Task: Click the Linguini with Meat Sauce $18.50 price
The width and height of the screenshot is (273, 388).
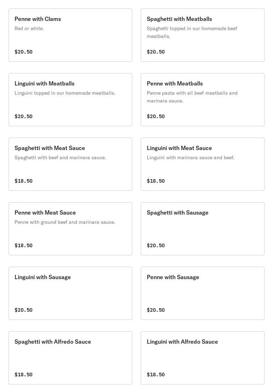Action: (x=156, y=181)
